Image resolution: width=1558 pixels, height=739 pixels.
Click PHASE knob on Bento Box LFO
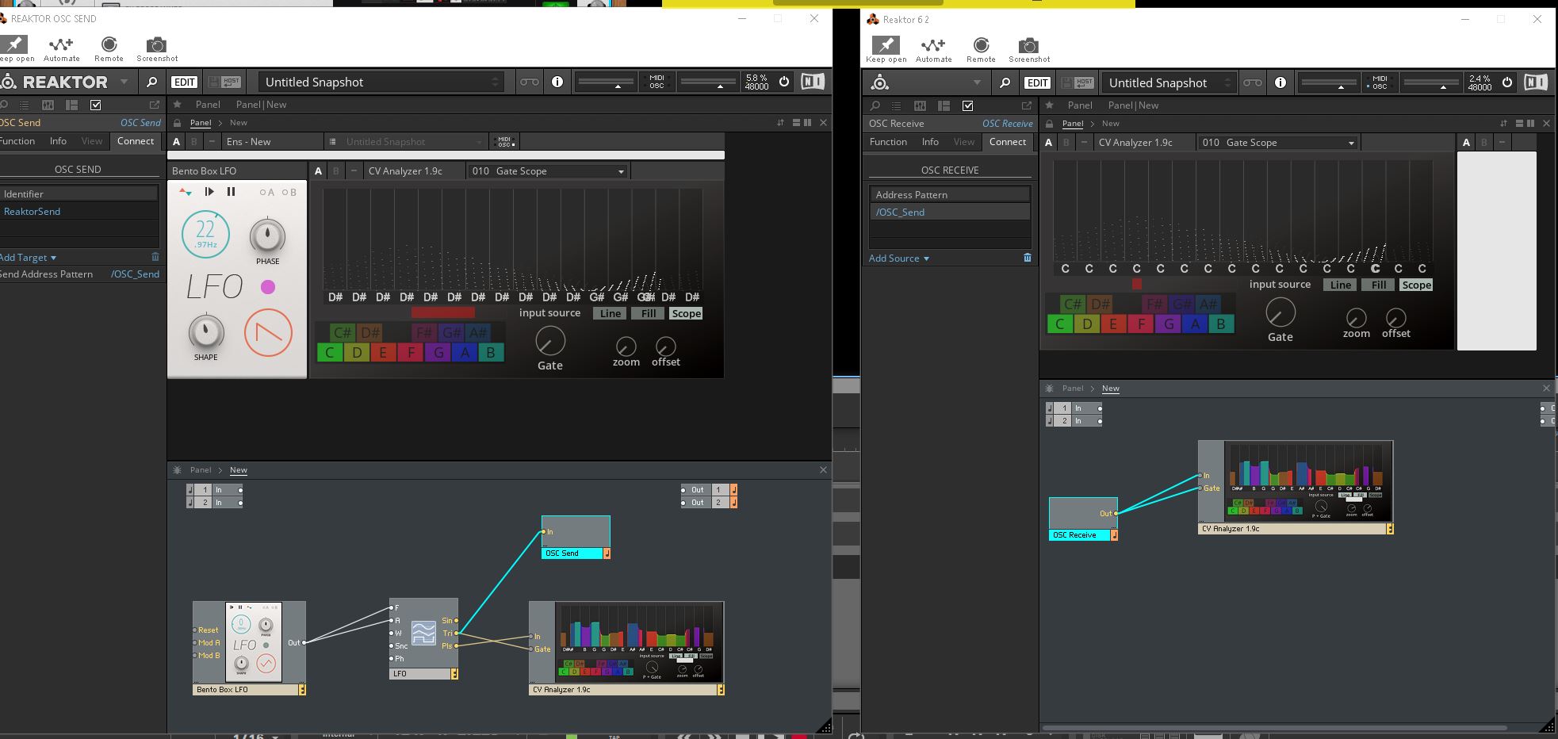[x=267, y=235]
